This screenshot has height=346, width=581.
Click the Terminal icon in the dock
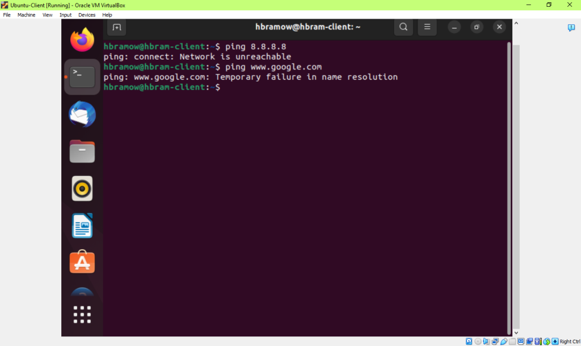[x=82, y=77]
